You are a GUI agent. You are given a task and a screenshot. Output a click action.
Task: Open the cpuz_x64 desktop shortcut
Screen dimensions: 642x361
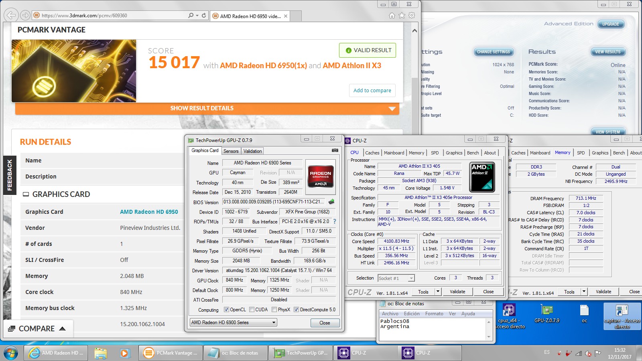coord(509,316)
